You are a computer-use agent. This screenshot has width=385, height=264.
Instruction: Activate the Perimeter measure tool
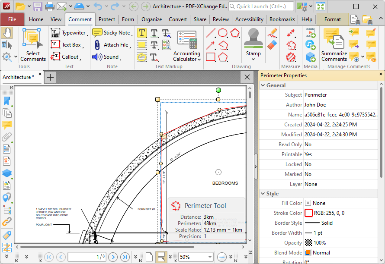click(291, 45)
